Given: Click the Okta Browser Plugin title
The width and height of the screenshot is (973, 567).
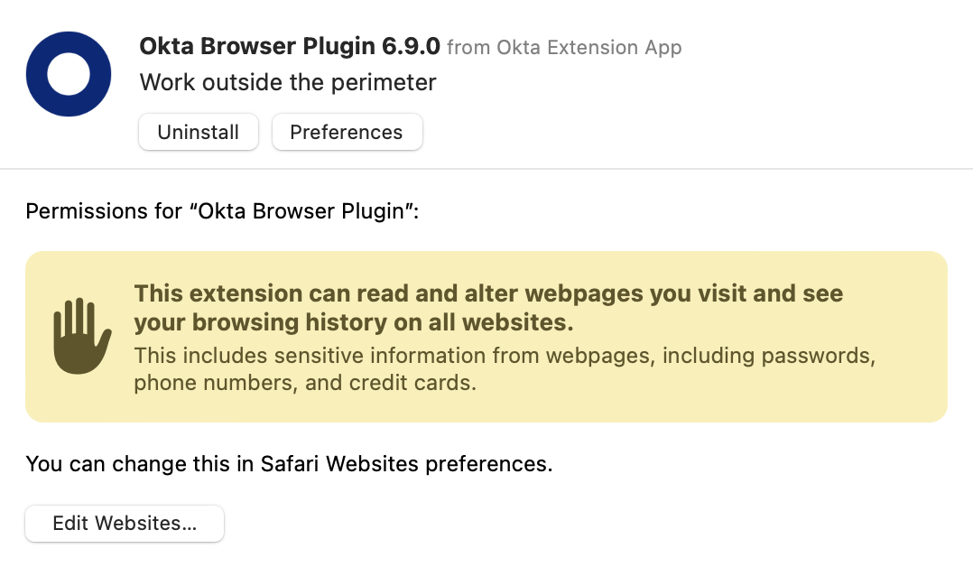Looking at the screenshot, I should tap(257, 46).
